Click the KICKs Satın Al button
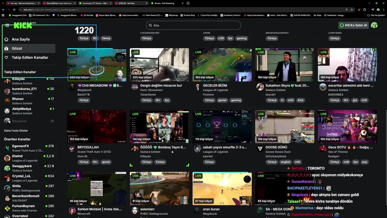 point(353,25)
